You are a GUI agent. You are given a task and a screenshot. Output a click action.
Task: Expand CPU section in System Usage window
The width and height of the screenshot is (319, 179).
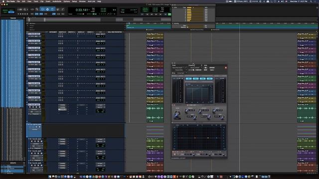tap(173, 7)
